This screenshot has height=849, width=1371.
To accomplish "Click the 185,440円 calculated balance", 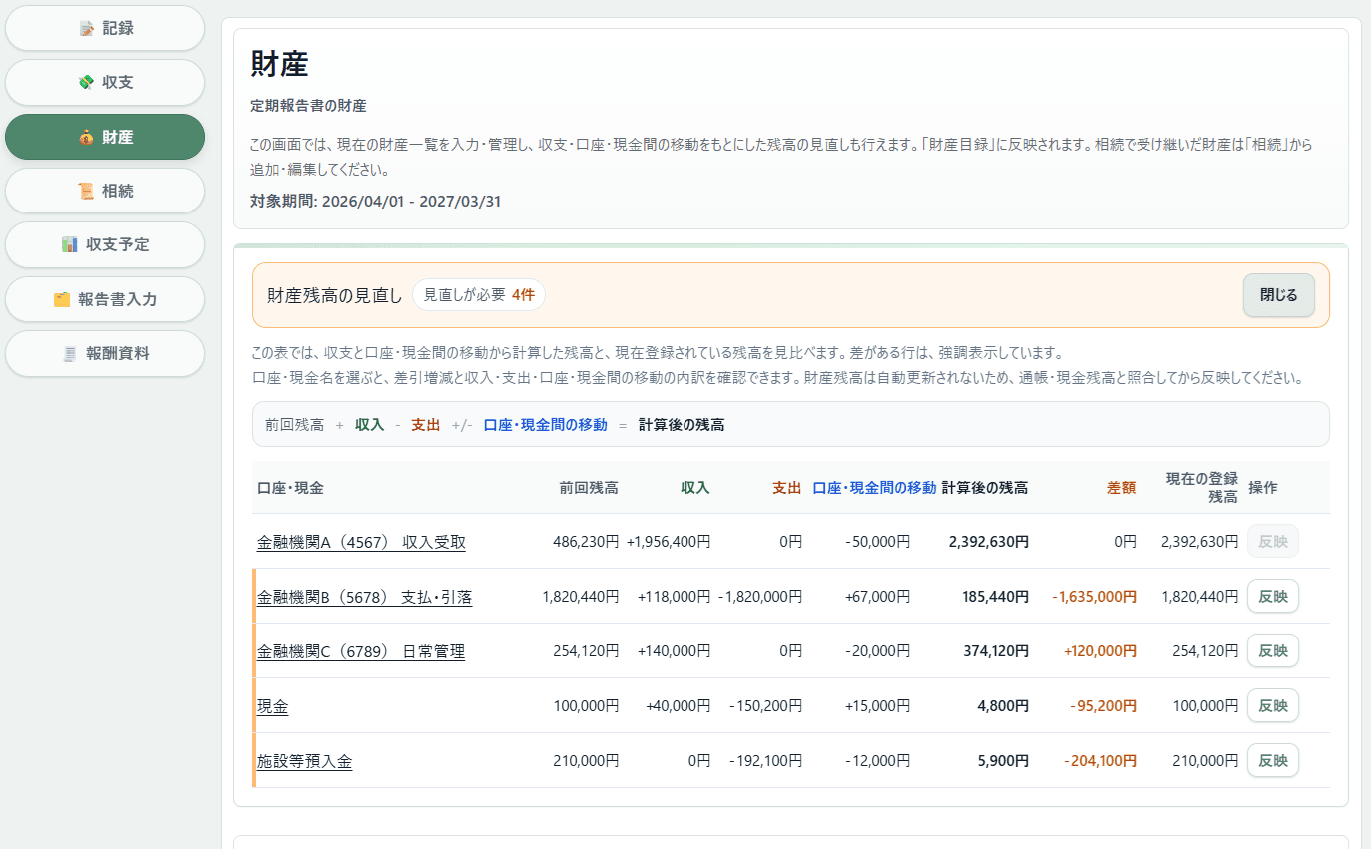I will (996, 597).
